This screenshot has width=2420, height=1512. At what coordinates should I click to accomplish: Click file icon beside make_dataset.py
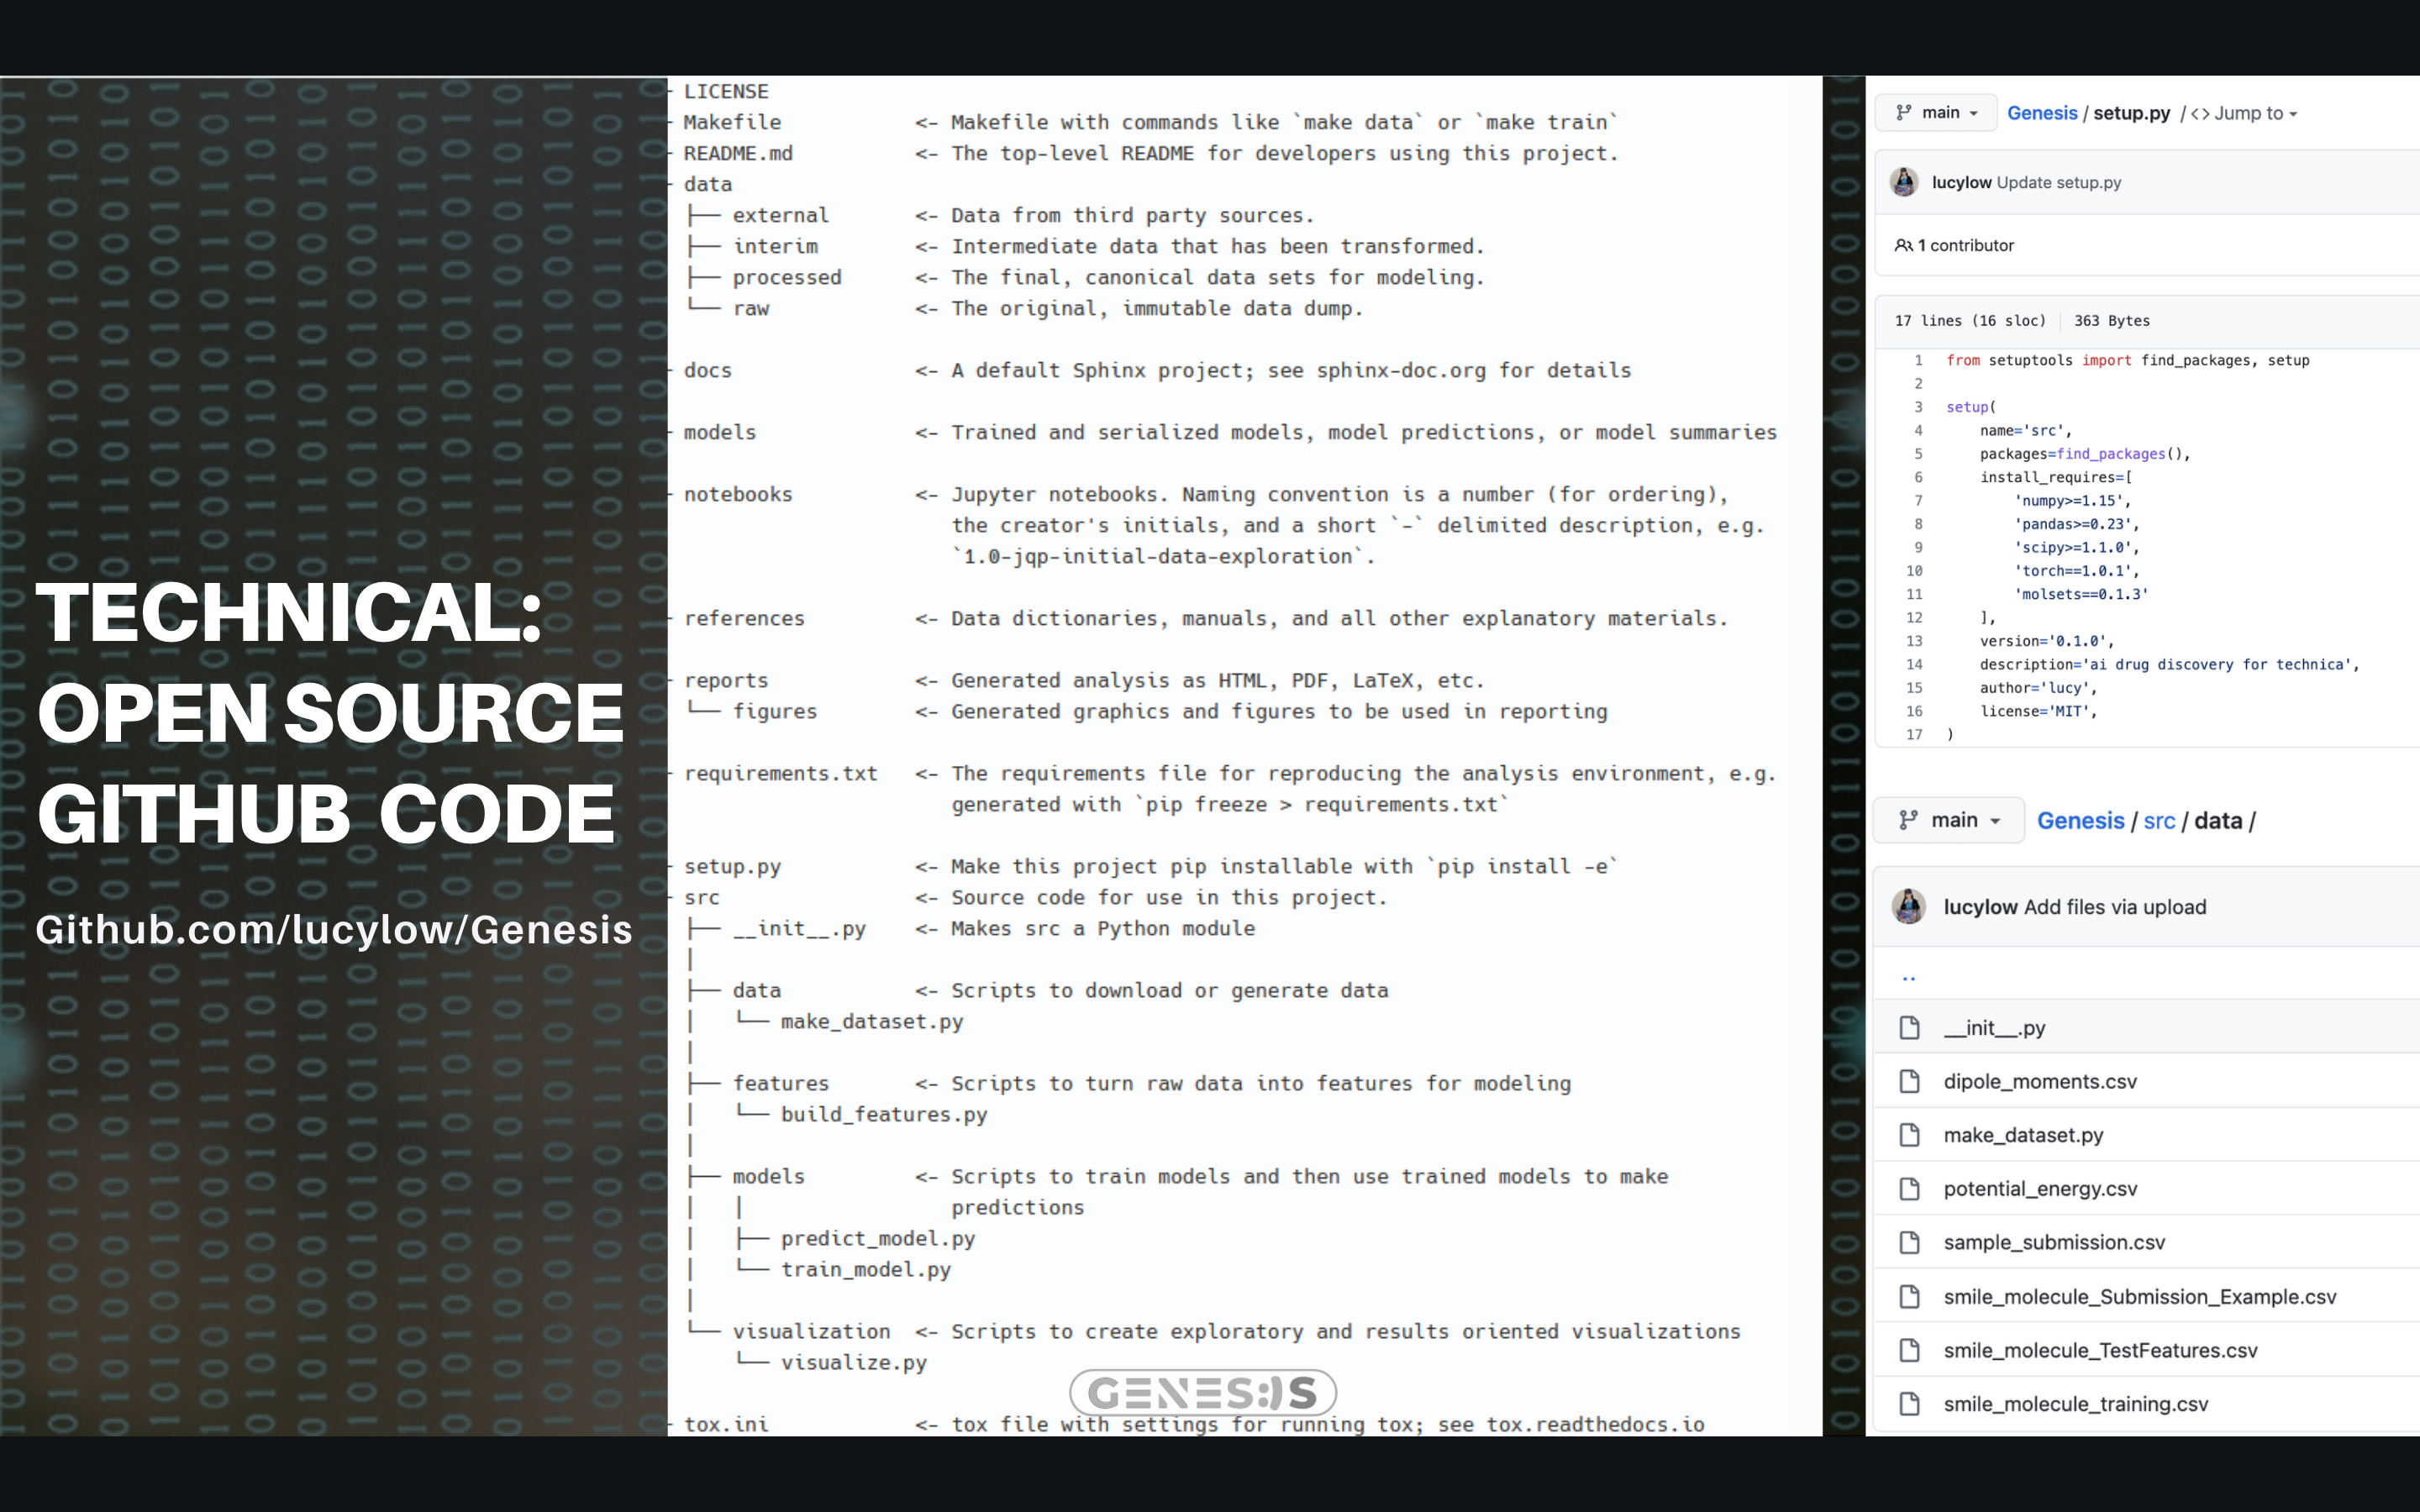[1909, 1135]
